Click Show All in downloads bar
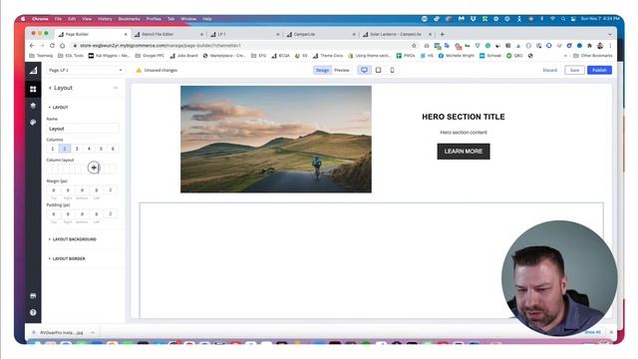638x359 pixels. point(592,332)
